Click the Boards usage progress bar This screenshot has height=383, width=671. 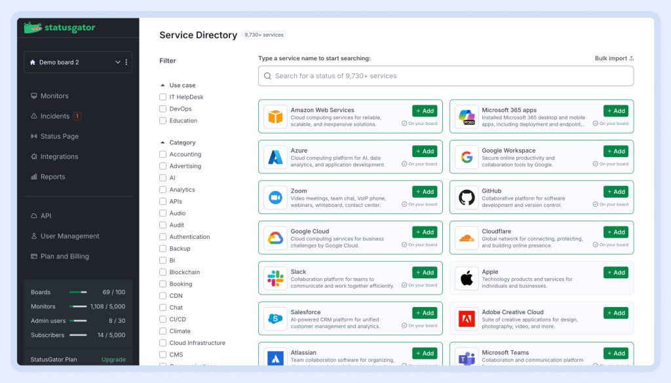[78, 292]
